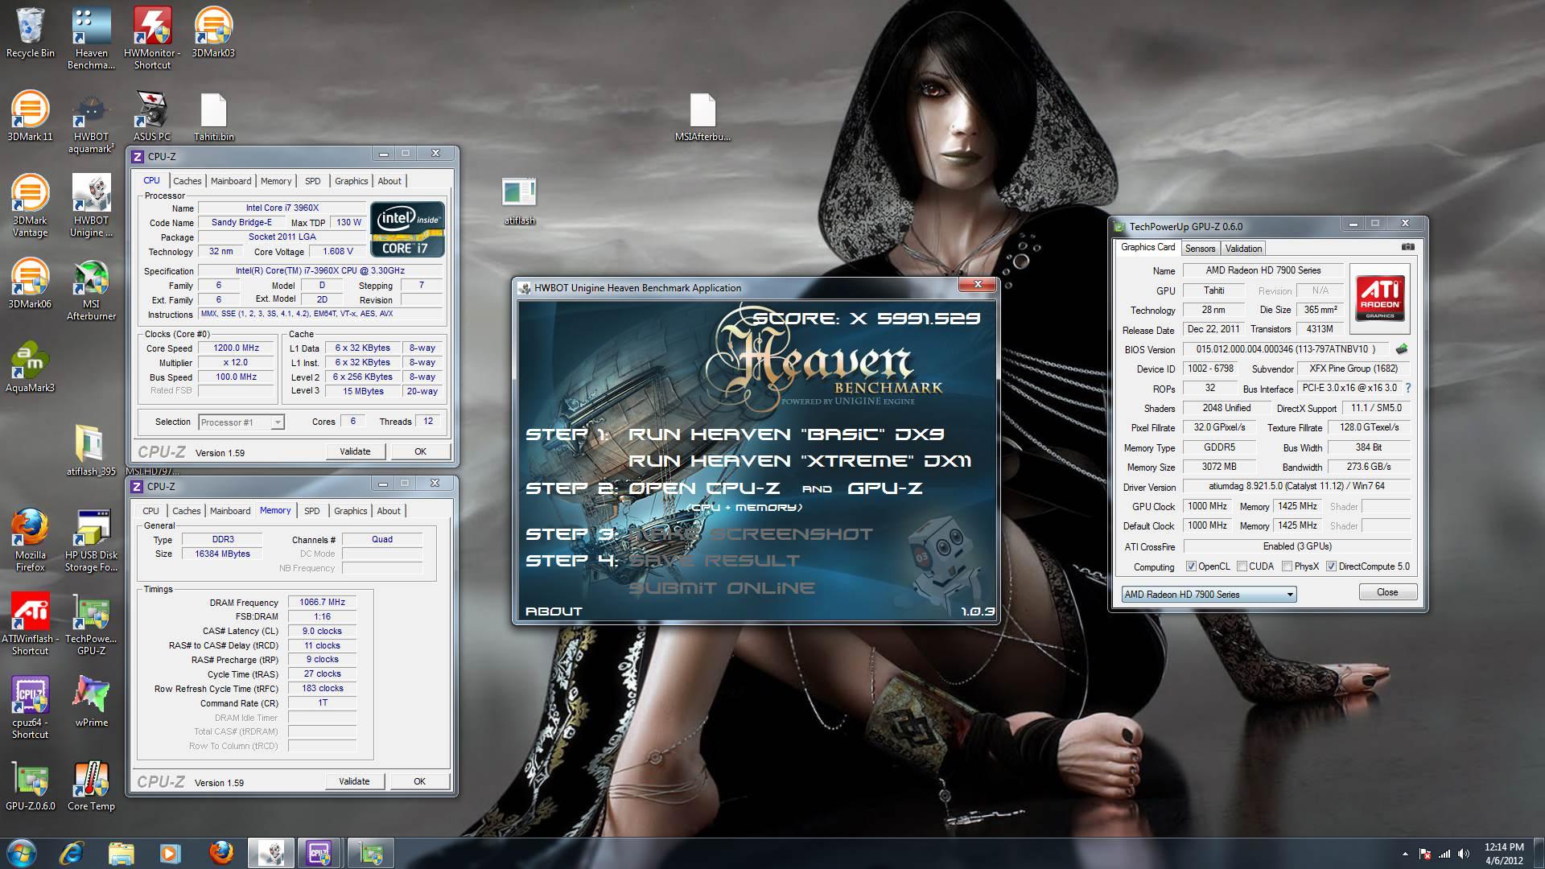Open Windows Start menu
The image size is (1545, 869).
click(x=21, y=853)
